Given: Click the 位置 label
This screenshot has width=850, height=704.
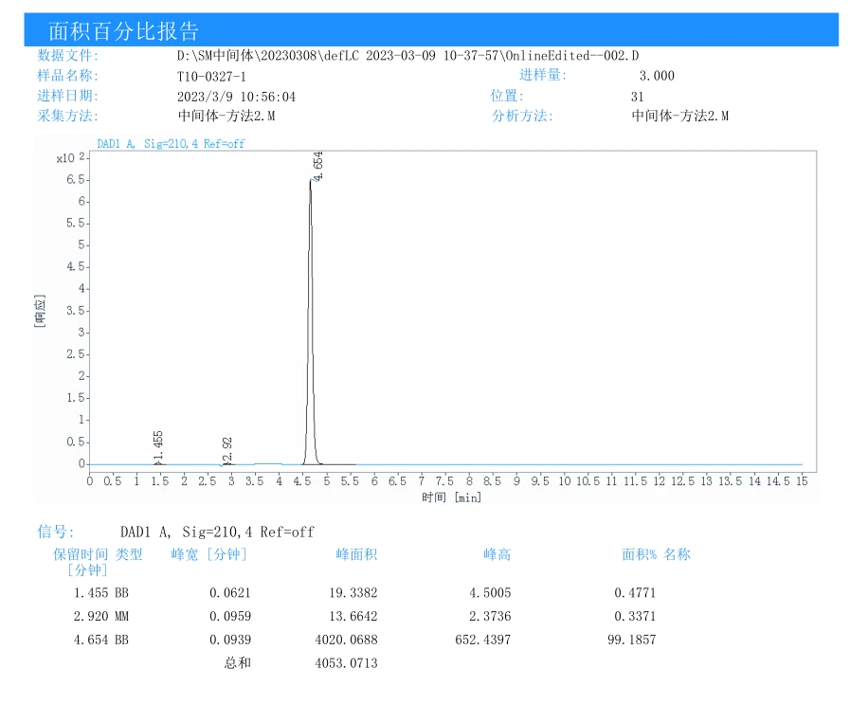Looking at the screenshot, I should coord(507,96).
